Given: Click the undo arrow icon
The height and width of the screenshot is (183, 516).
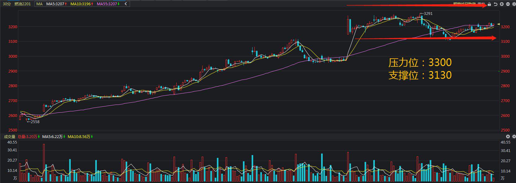Looking at the screenshot, I should [496, 4].
